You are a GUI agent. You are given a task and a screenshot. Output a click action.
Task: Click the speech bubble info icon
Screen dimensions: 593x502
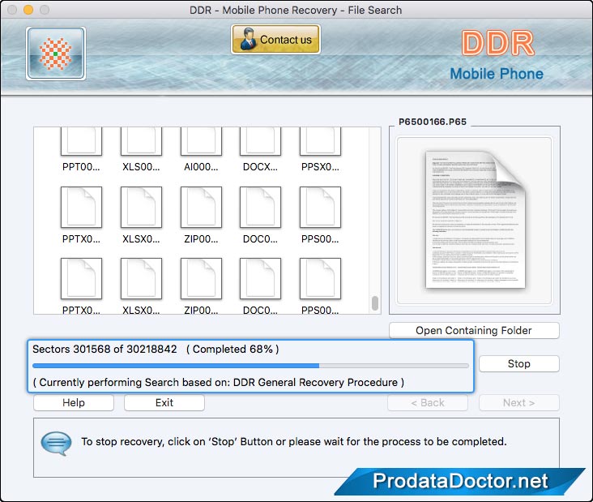point(56,444)
